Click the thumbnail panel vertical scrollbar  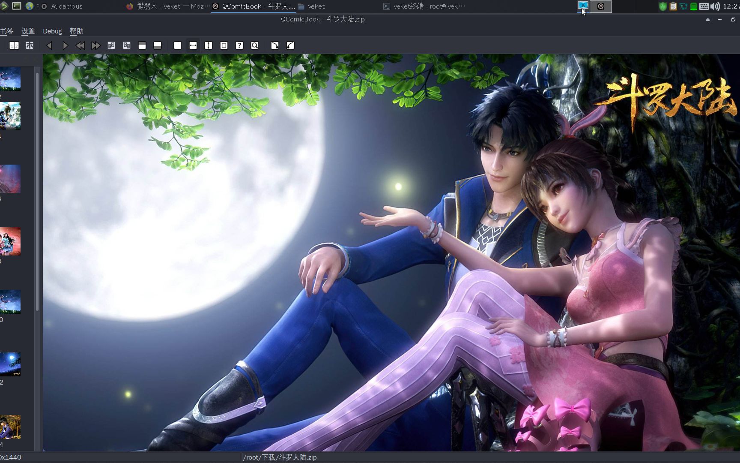pyautogui.click(x=37, y=192)
